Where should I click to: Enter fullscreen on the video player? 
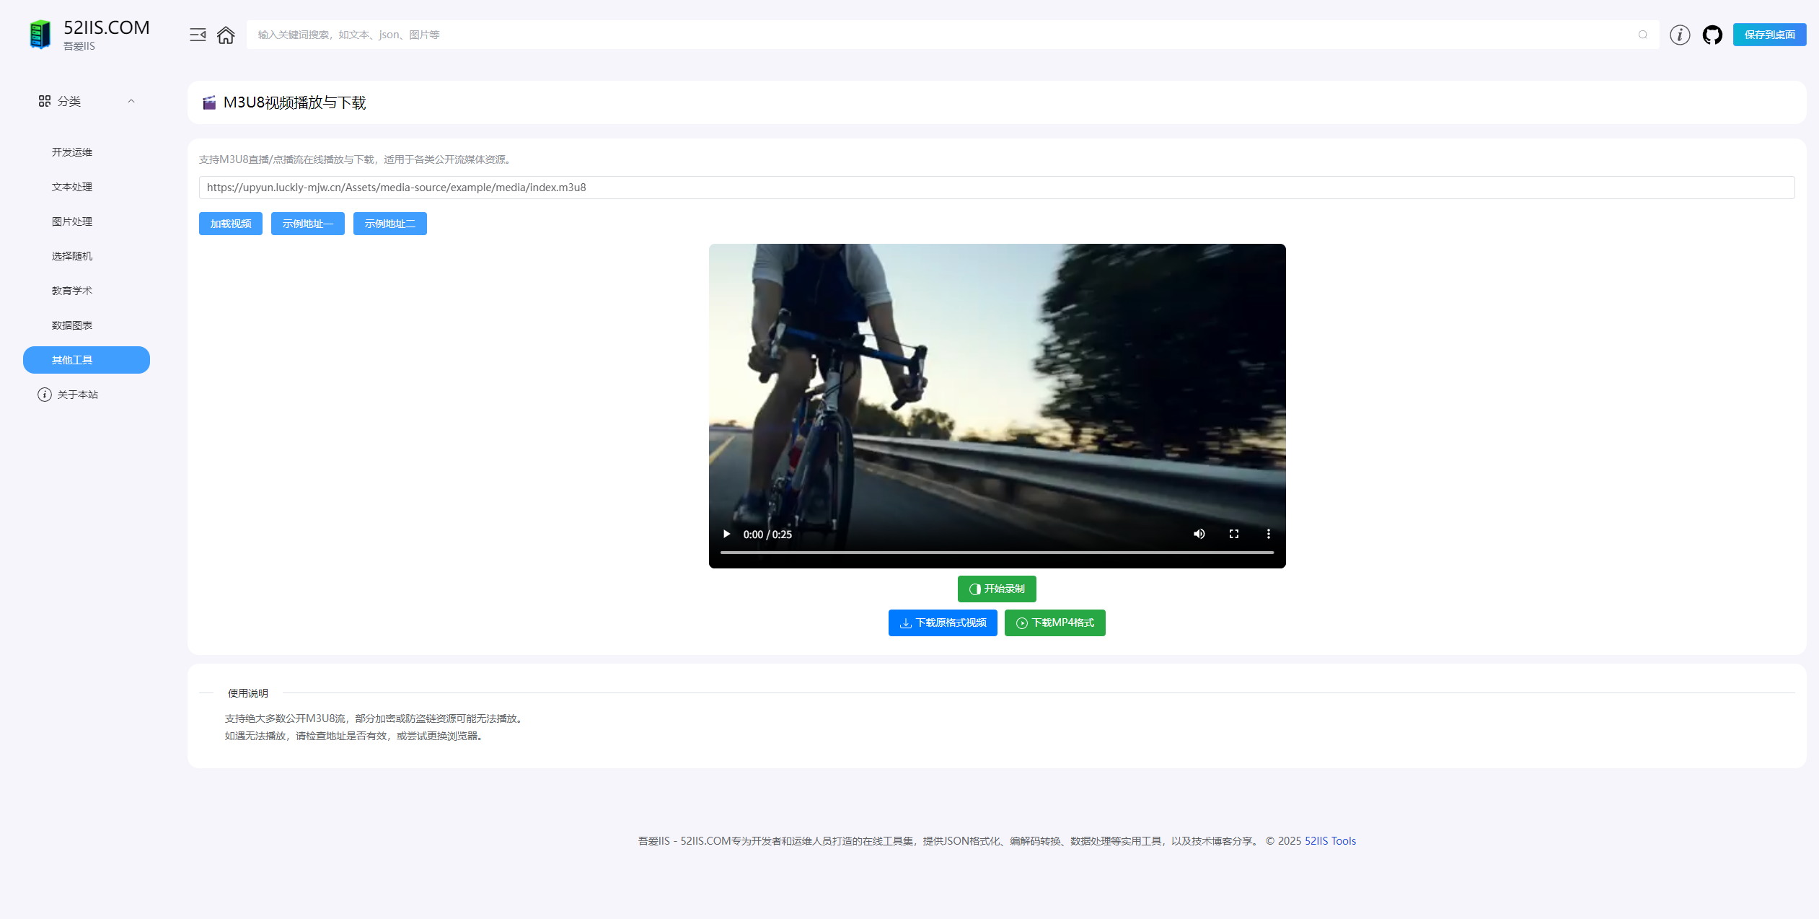(x=1234, y=534)
